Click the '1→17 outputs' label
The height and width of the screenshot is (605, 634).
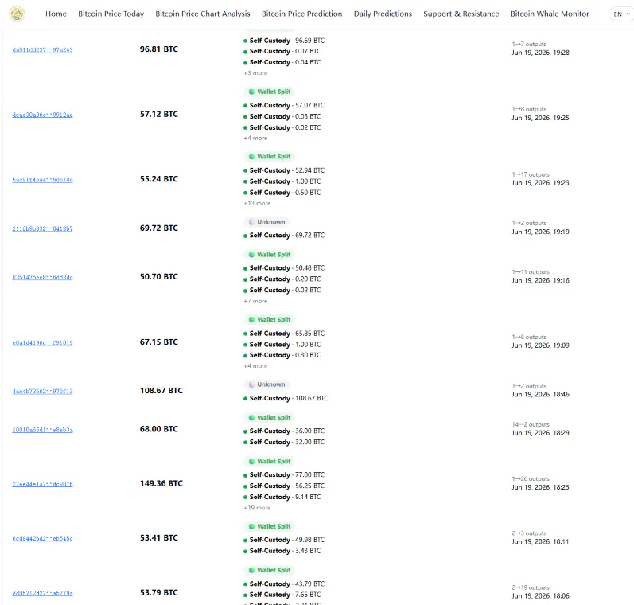tap(531, 174)
